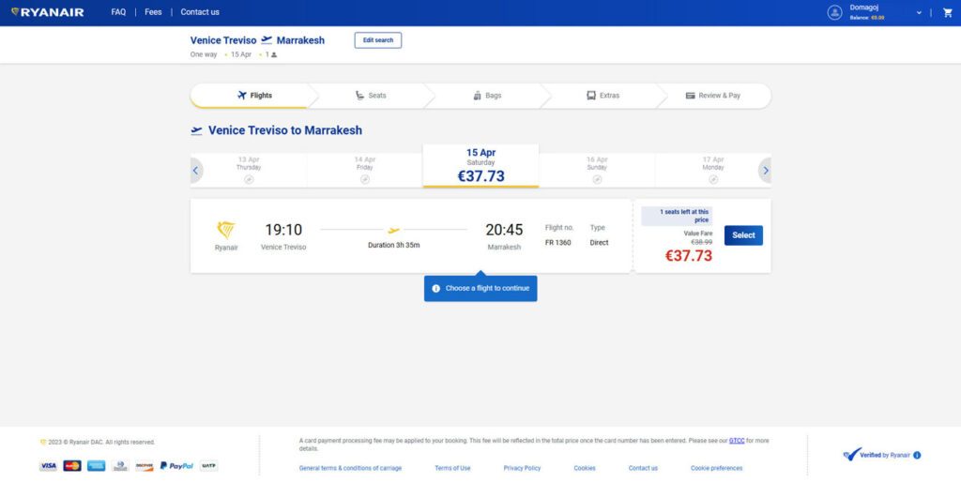Click the UATP payment icon

pos(208,466)
